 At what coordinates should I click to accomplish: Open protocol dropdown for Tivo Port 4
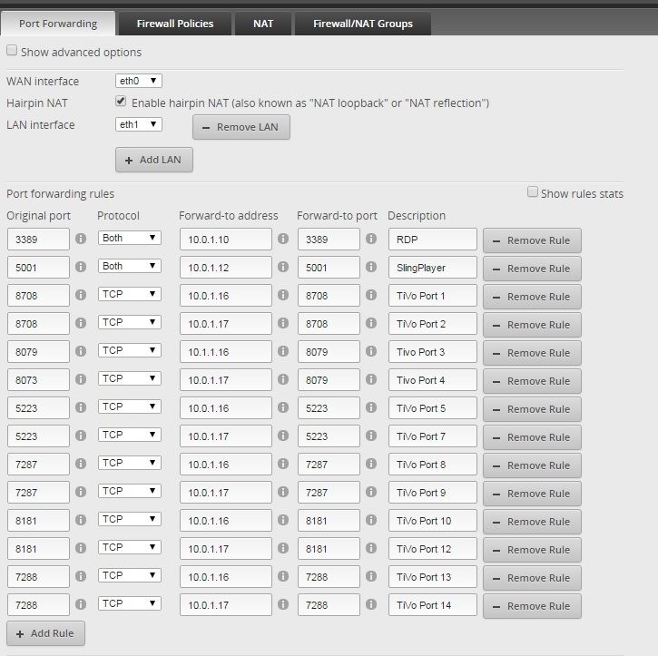coord(129,378)
